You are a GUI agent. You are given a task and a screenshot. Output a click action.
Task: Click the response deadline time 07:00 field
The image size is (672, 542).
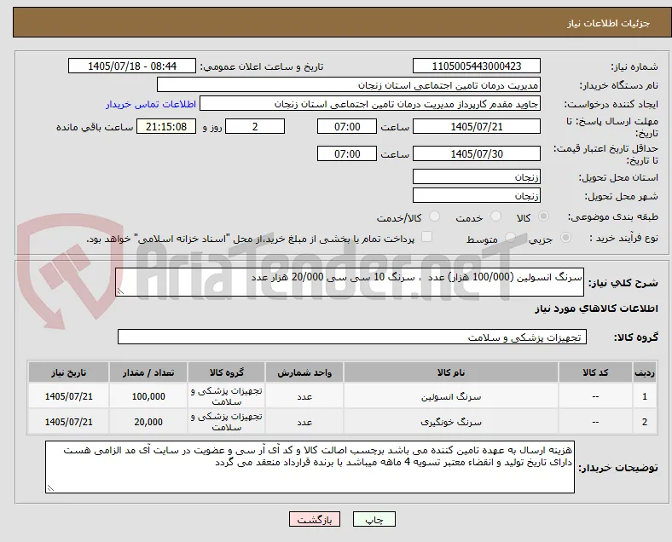(347, 126)
